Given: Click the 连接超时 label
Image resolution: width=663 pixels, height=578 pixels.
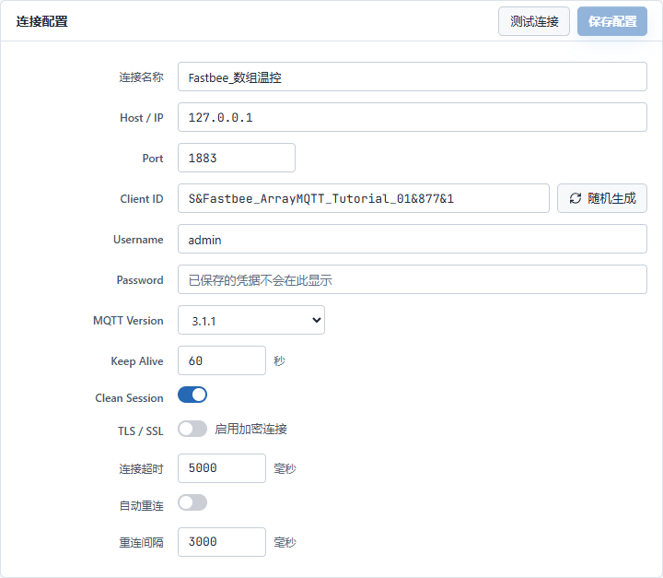Looking at the screenshot, I should 141,468.
